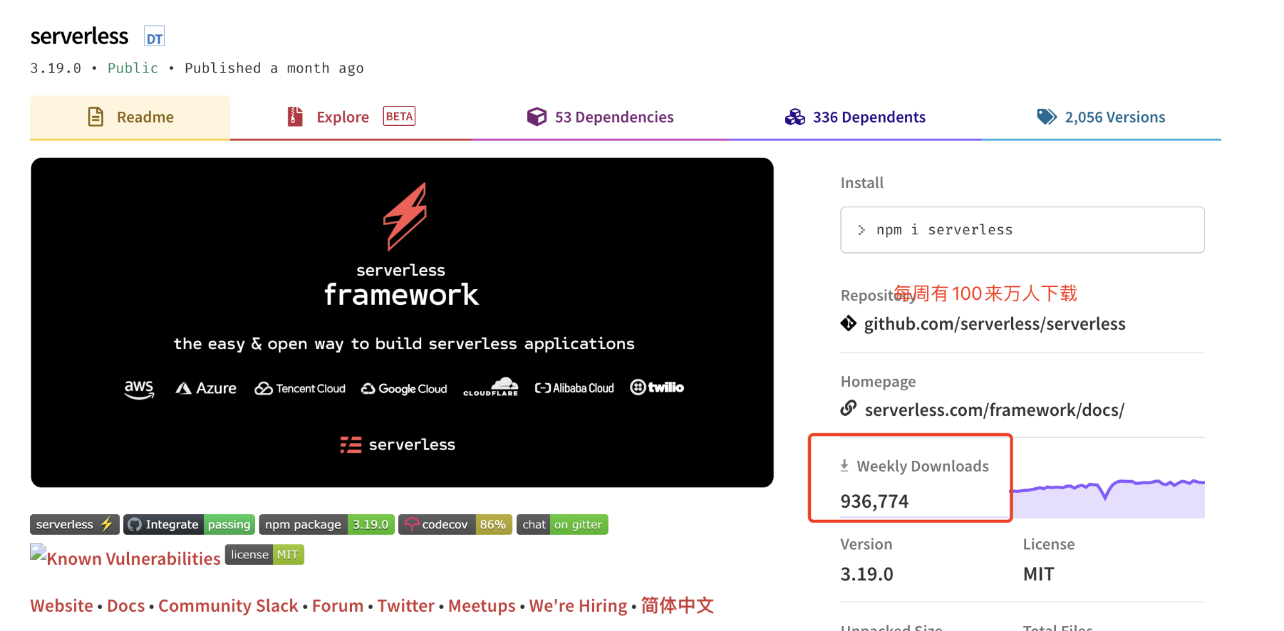Copy the npm i serverless install command
The height and width of the screenshot is (631, 1284).
(x=1022, y=230)
